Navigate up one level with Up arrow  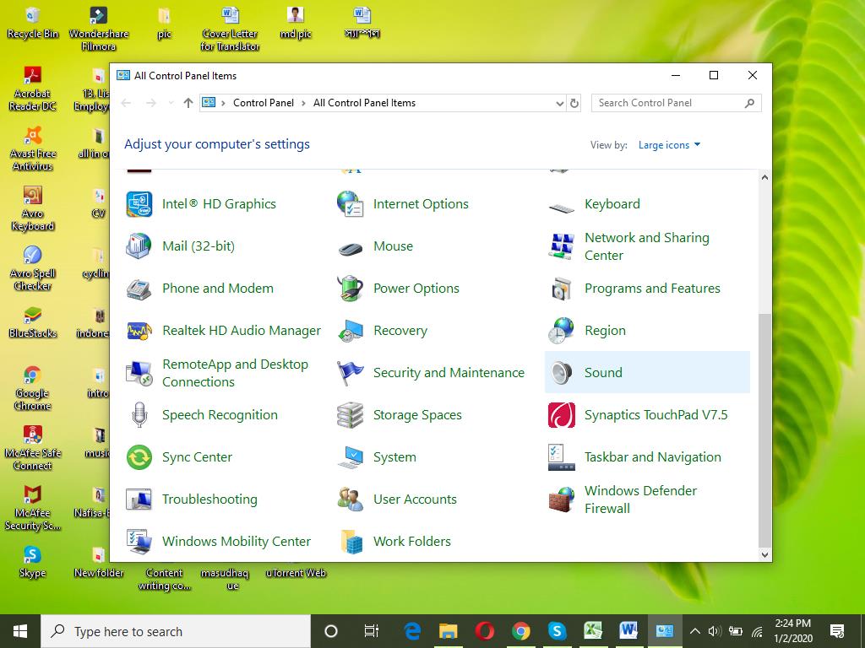(188, 103)
